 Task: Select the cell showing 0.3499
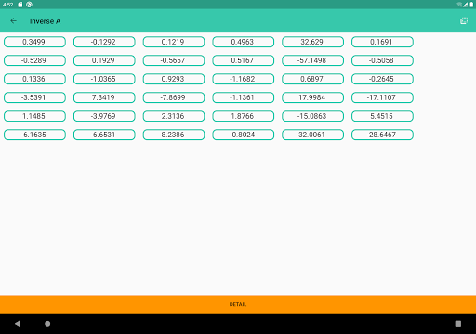coord(34,42)
